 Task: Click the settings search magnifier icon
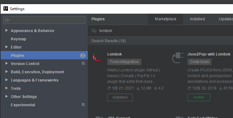tap(7, 20)
